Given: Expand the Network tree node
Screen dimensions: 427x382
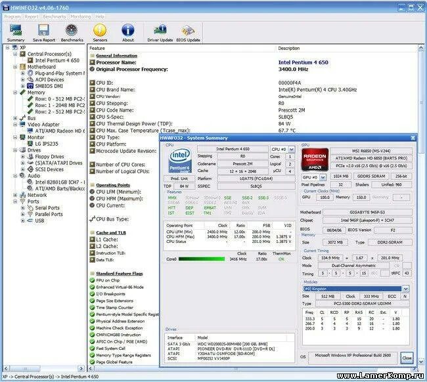Looking at the screenshot, I should (x=15, y=195).
